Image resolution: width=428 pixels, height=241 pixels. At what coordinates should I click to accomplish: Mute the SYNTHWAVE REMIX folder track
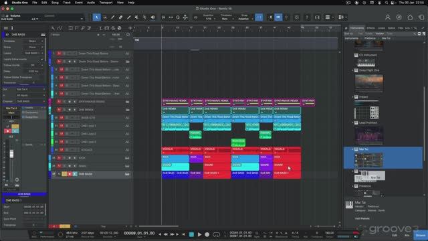pyautogui.click(x=59, y=101)
